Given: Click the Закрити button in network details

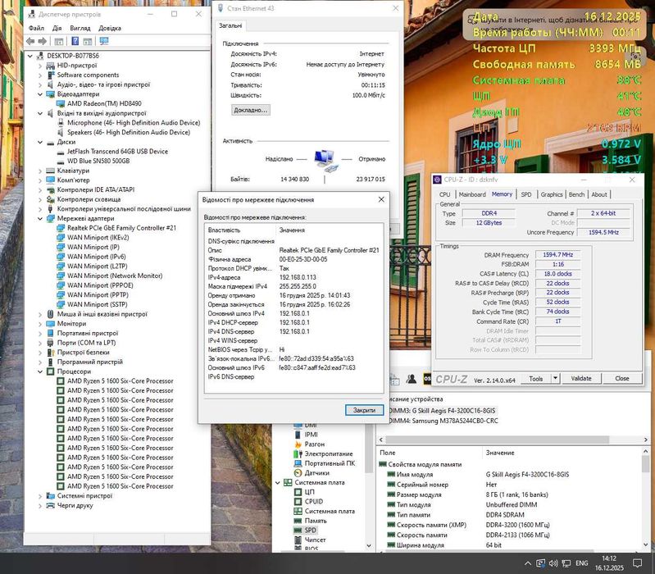Looking at the screenshot, I should [364, 410].
